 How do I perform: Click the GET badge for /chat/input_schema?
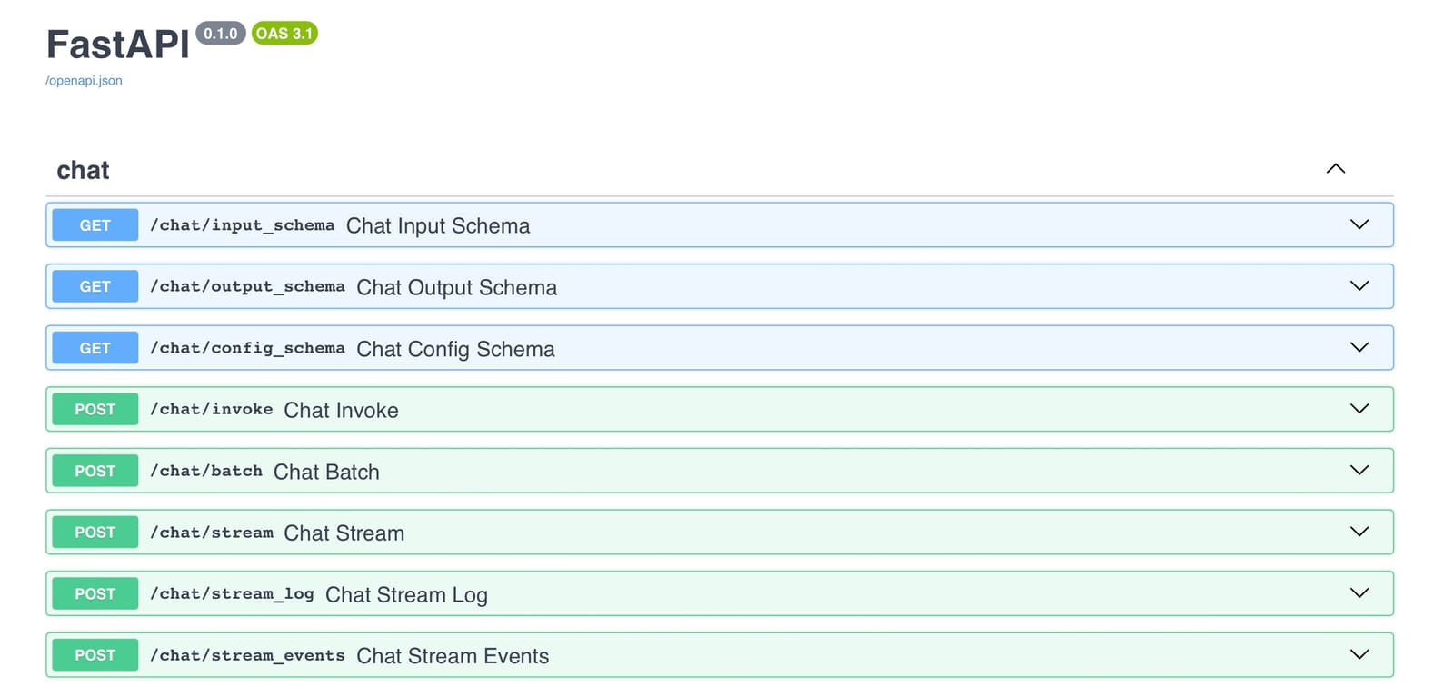pos(95,225)
